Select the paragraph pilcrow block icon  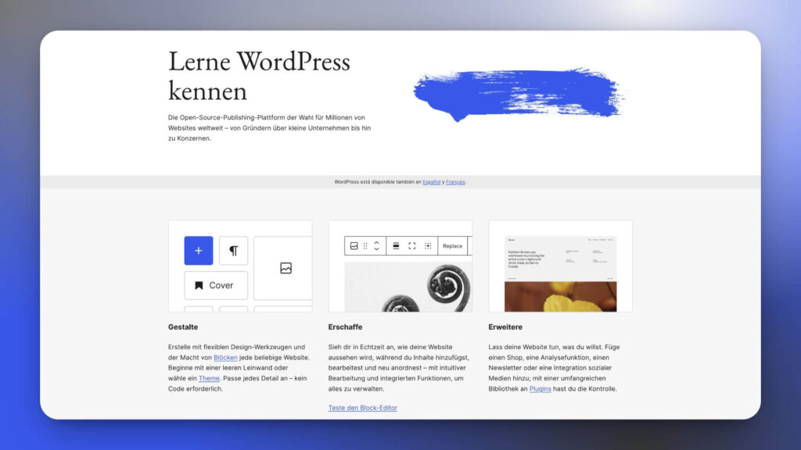(233, 251)
